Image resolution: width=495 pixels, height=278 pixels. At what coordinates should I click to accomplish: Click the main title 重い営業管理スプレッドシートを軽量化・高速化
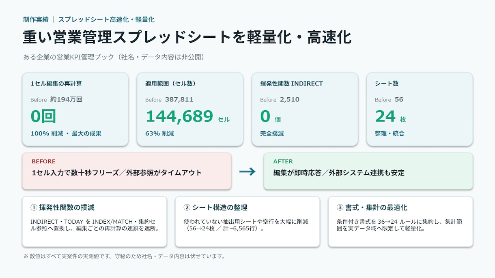187,37
